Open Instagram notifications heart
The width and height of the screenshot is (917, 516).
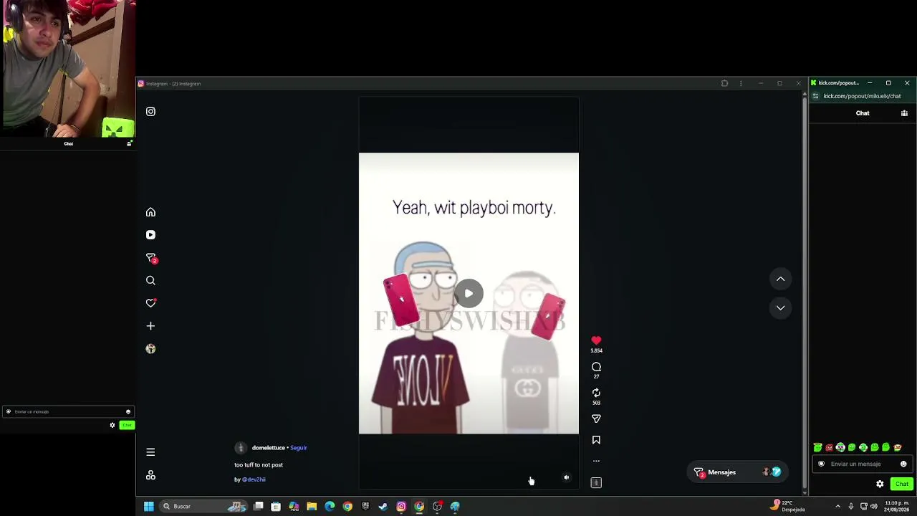point(150,303)
